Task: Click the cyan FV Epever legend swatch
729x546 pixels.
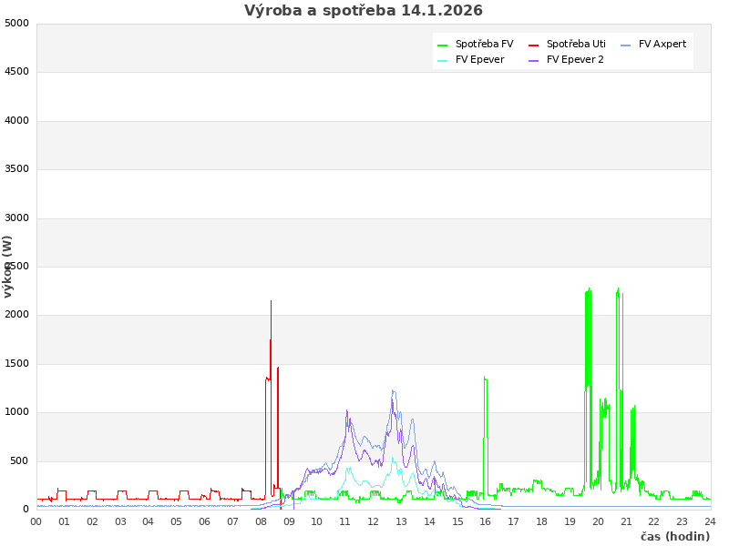Action: [x=443, y=60]
